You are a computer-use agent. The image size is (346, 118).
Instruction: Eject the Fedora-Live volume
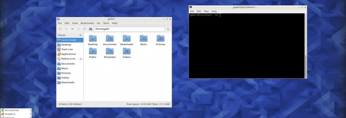81,59
